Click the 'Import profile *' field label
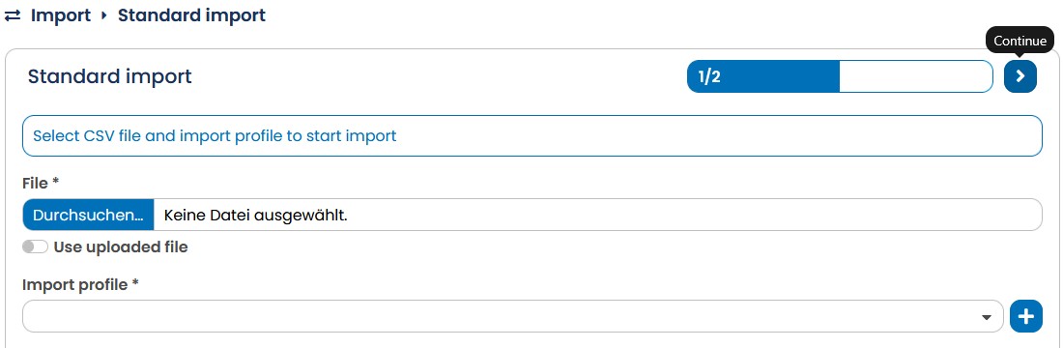The width and height of the screenshot is (1063, 348). (x=80, y=285)
